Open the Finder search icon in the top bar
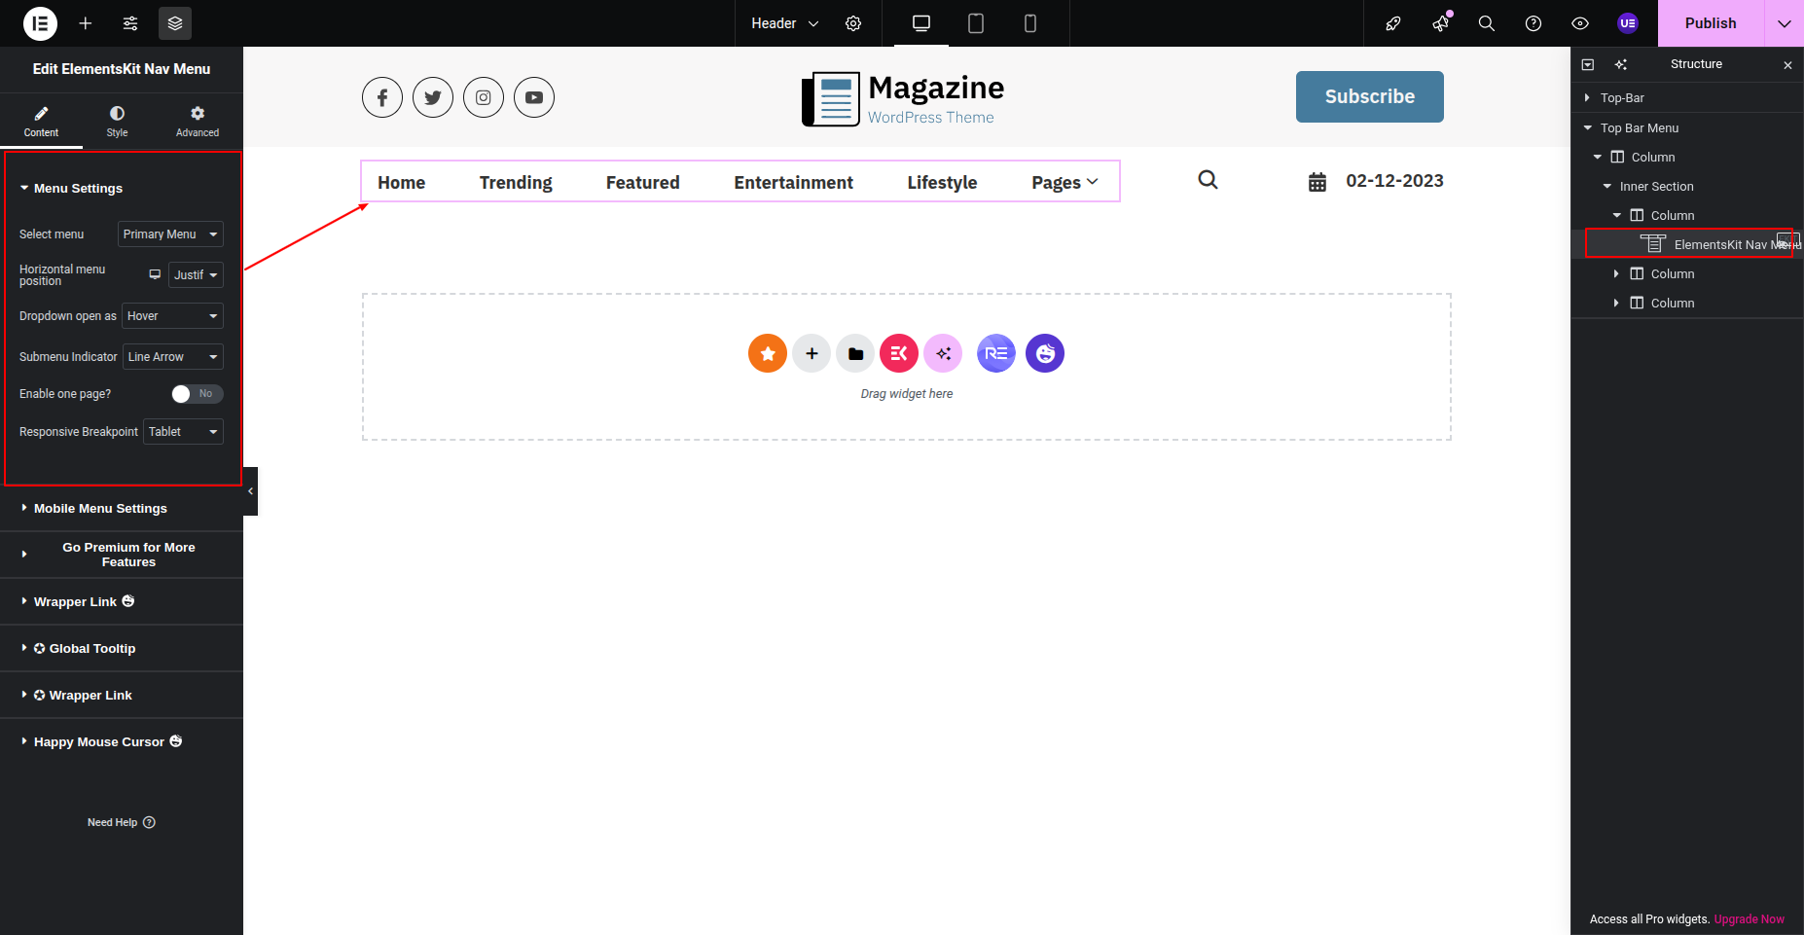1804x935 pixels. click(1486, 23)
